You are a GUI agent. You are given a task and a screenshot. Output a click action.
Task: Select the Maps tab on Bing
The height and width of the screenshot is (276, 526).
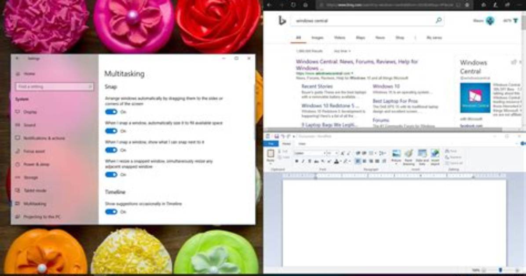pyautogui.click(x=361, y=37)
